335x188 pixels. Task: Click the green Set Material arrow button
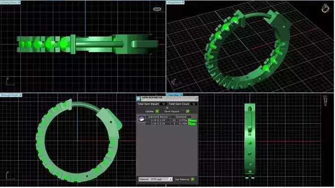pos(193,180)
